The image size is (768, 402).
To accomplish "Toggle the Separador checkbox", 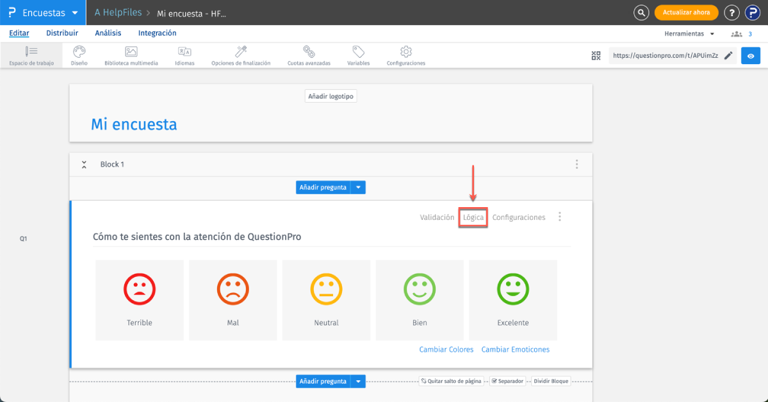I will (x=494, y=381).
